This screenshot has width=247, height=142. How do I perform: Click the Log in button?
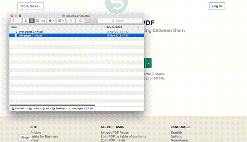pos(217,6)
